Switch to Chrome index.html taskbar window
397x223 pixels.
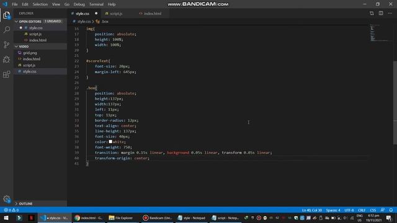(89, 218)
